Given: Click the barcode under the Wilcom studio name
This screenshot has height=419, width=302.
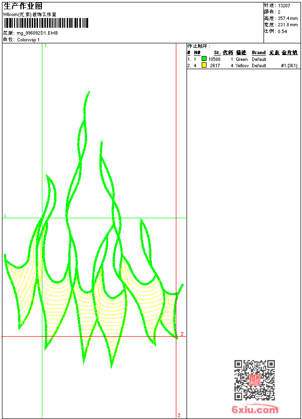Looking at the screenshot, I should [46, 23].
